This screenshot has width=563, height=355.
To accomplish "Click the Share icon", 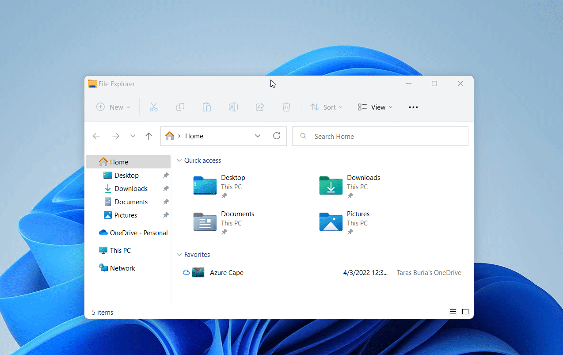I will pyautogui.click(x=259, y=107).
